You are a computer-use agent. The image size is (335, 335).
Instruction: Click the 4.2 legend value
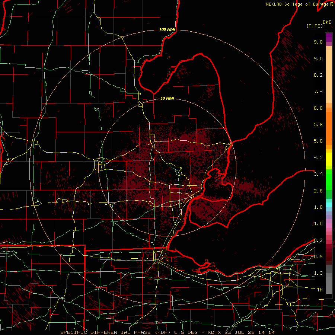[318, 158]
